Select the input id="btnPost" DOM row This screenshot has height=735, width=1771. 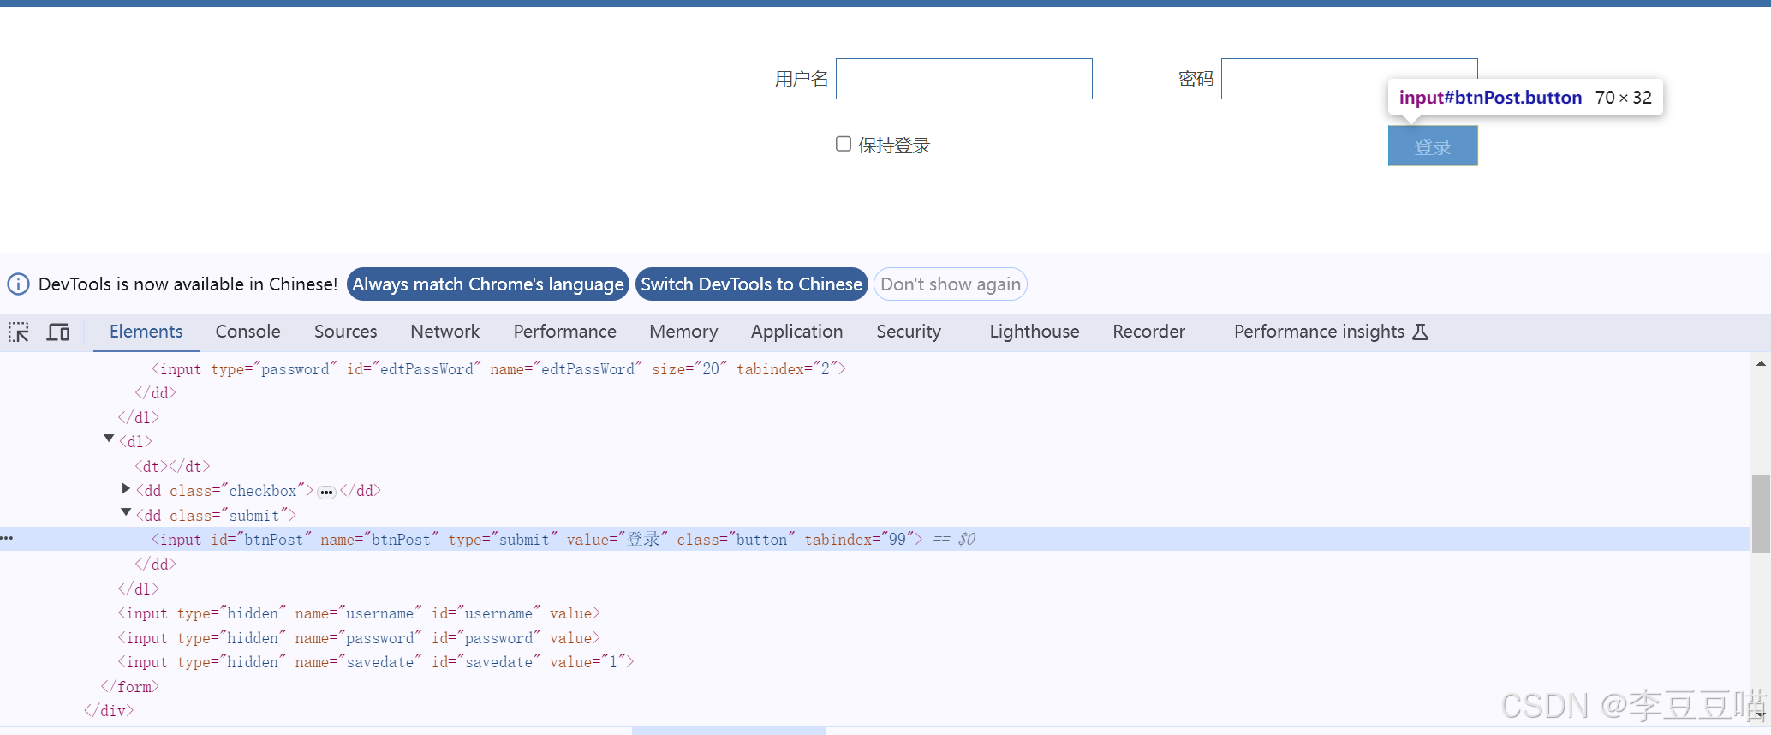[875, 539]
